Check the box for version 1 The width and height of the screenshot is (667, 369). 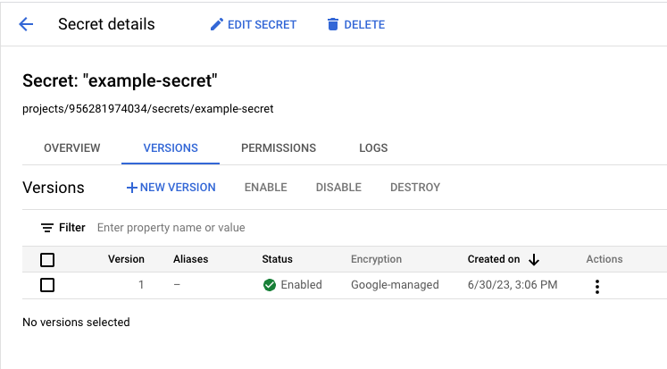(x=47, y=285)
